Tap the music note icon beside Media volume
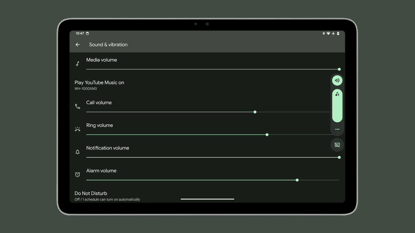This screenshot has height=233, width=415. [78, 64]
